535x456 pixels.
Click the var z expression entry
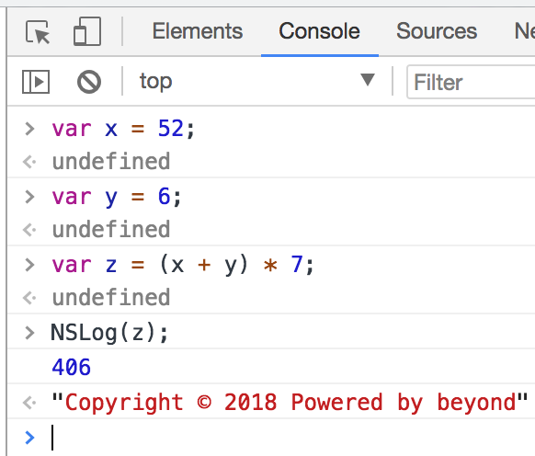(x=182, y=265)
